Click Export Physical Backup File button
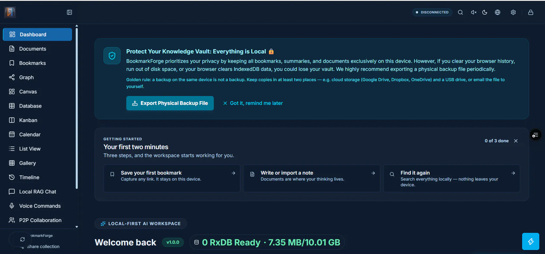 (170, 103)
